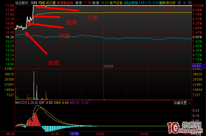
Task: Click the 0.23 MACD scale label
Action: point(196,111)
